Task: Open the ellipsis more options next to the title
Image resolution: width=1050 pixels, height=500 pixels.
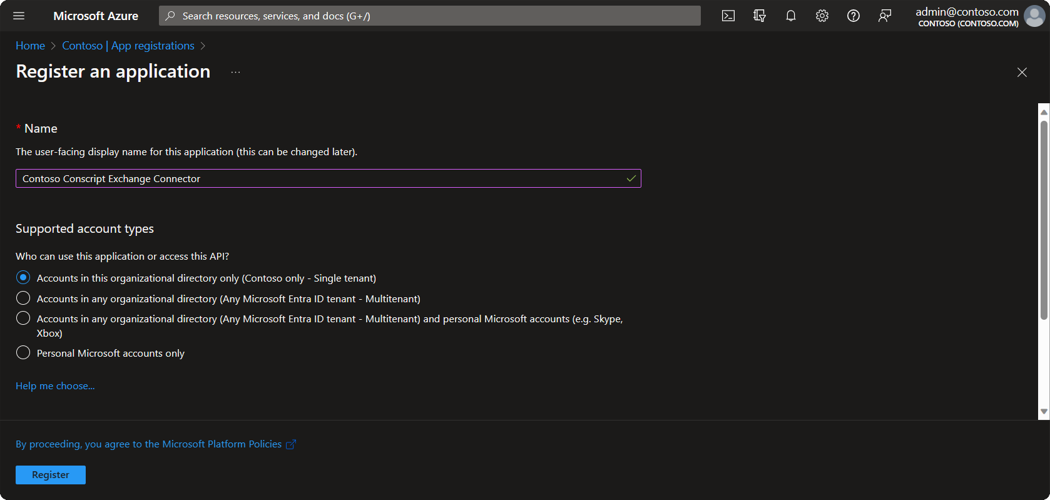Action: point(235,72)
